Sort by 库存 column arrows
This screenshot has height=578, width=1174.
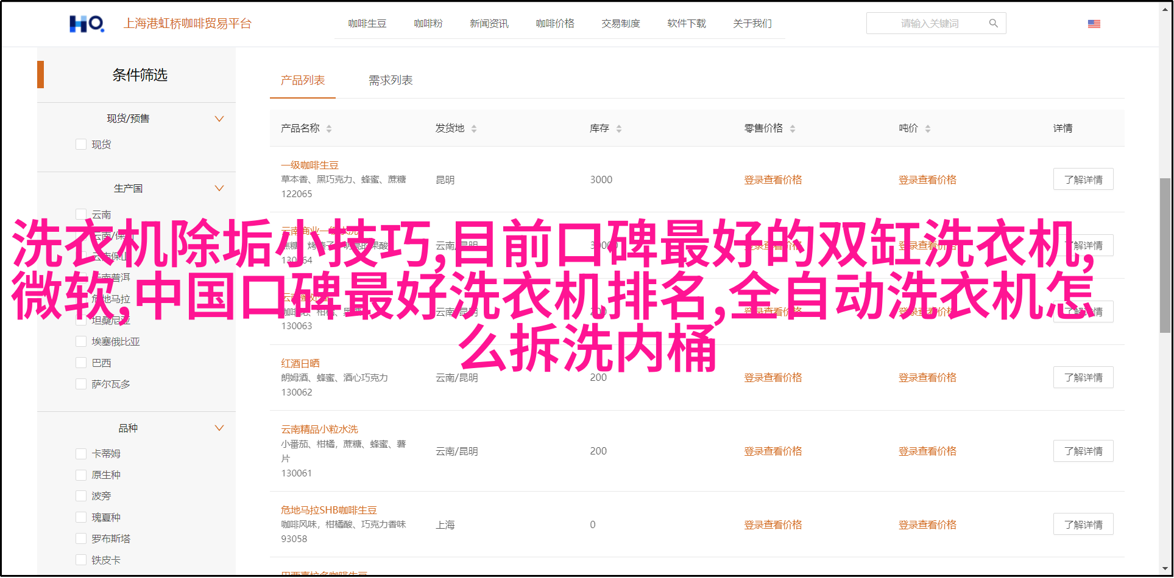[x=619, y=129]
